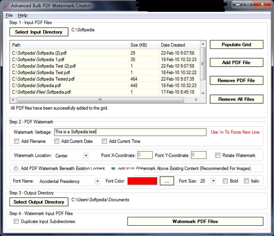
Task: Click the red Font Color swatch
Action: pyautogui.click(x=142, y=181)
